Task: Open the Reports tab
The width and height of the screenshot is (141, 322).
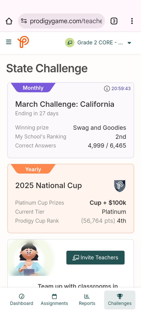Action: (87, 300)
